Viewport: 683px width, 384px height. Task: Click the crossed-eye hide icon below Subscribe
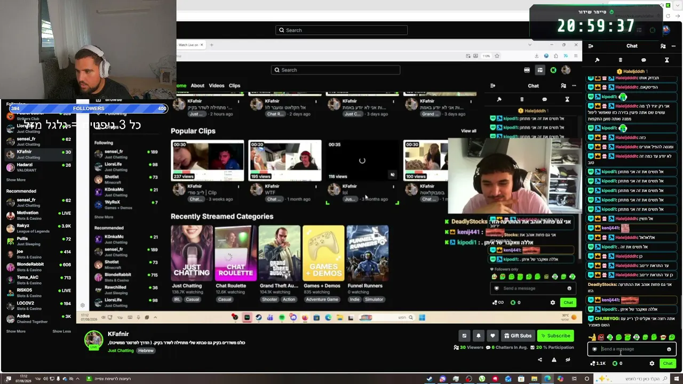(568, 359)
